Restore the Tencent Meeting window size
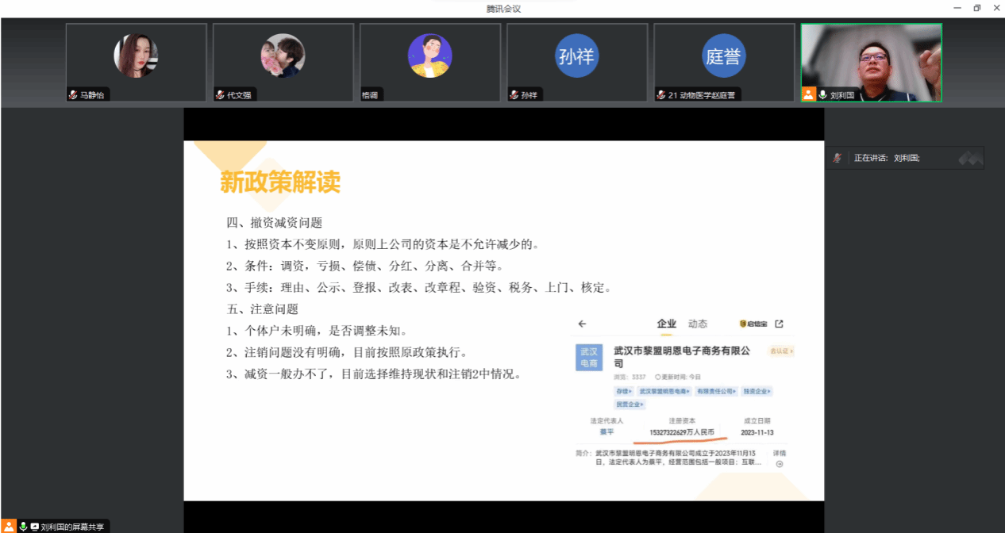 [976, 8]
